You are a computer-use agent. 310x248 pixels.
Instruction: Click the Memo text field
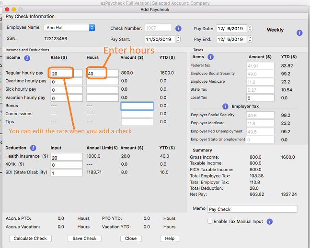(x=252, y=209)
